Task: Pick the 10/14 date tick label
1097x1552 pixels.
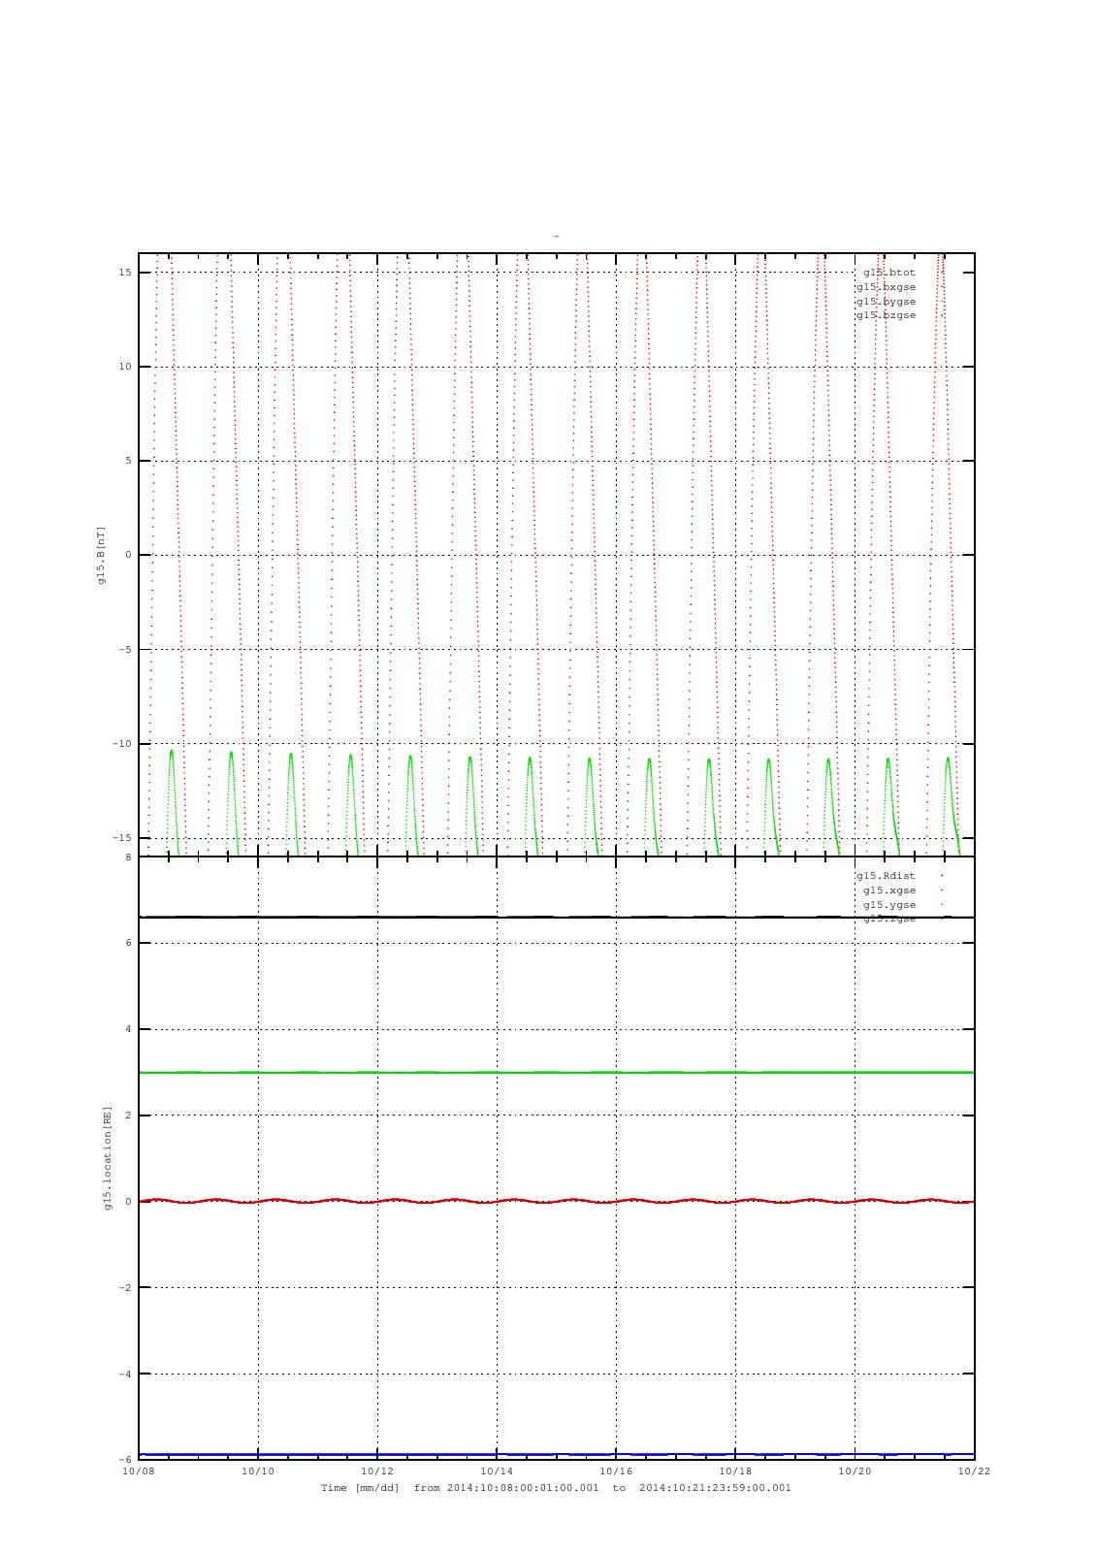Action: [497, 1471]
